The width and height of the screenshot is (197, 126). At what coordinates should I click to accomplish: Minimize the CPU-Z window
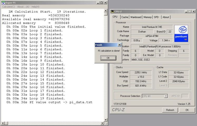coord(186,12)
